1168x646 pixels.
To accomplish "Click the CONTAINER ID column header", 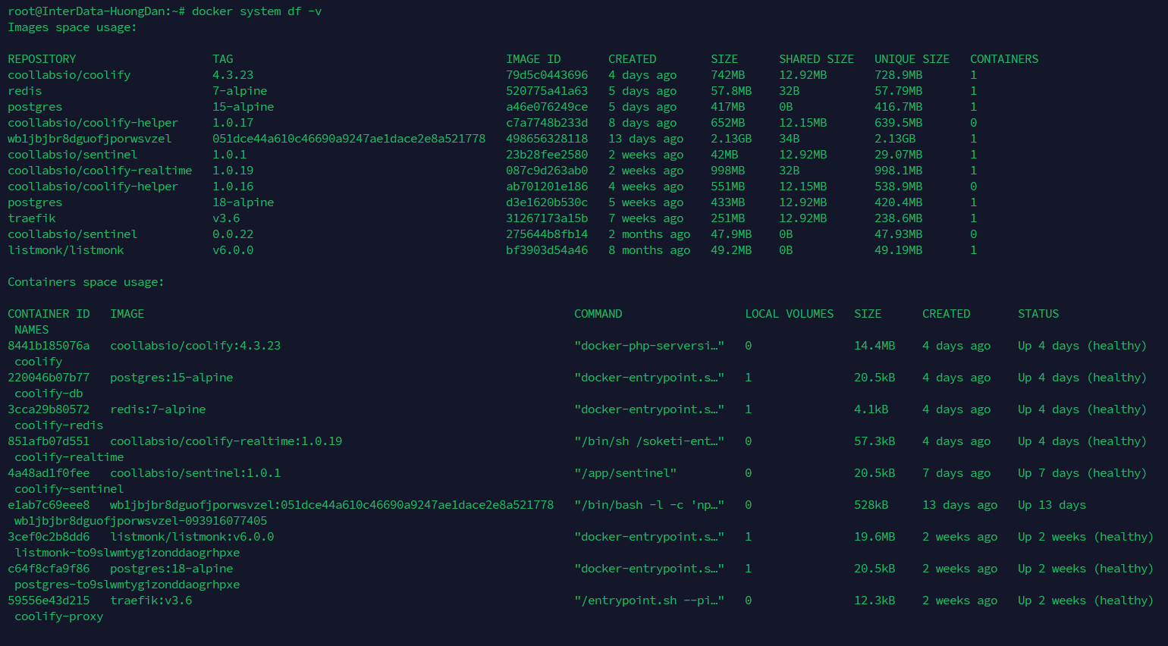I will tap(49, 314).
